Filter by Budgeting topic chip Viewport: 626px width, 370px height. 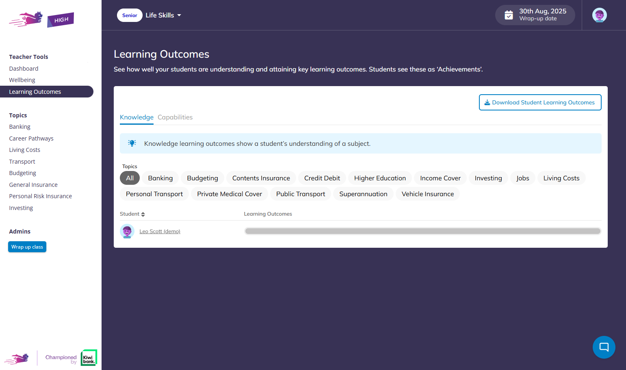(202, 178)
